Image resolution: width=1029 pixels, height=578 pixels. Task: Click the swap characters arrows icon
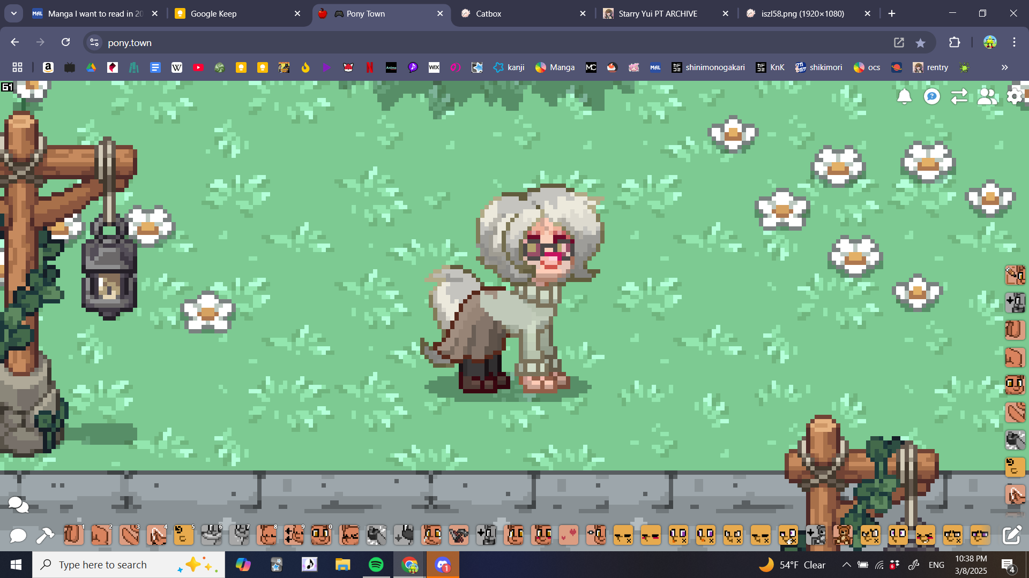tap(959, 96)
